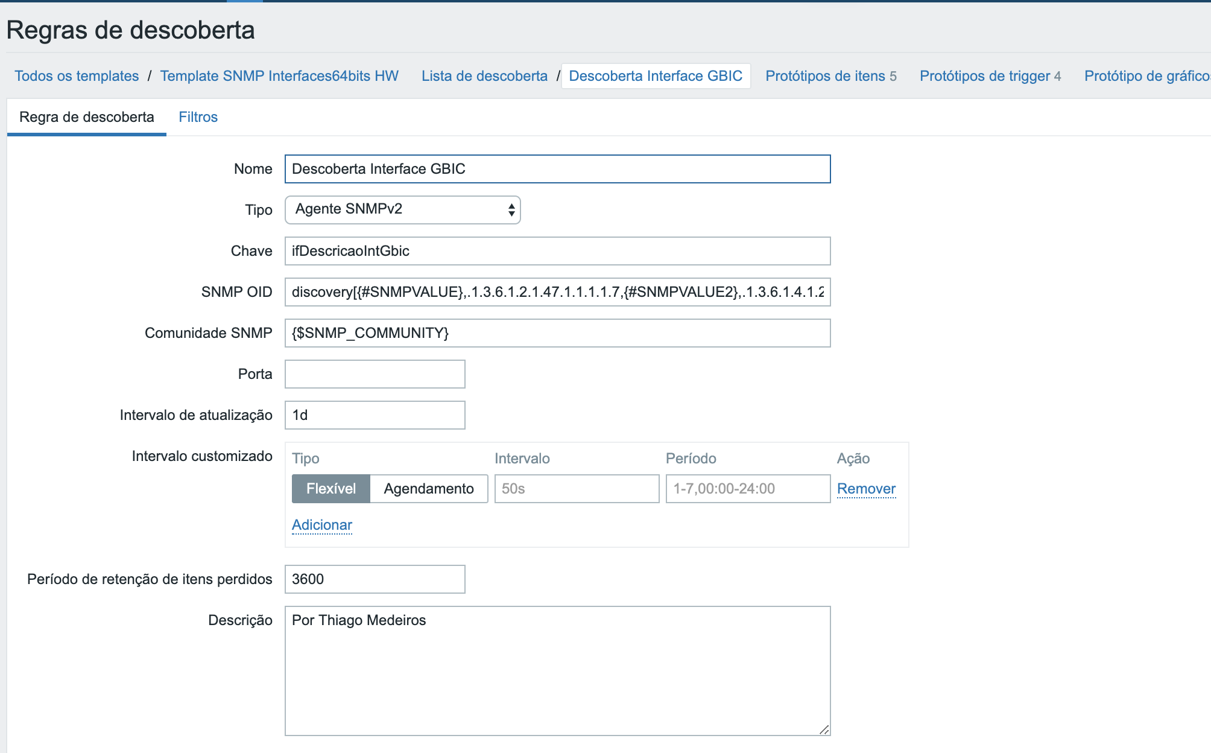Image resolution: width=1211 pixels, height=753 pixels.
Task: Open Template SNMP Interfaces64bits HW link
Action: coord(279,76)
